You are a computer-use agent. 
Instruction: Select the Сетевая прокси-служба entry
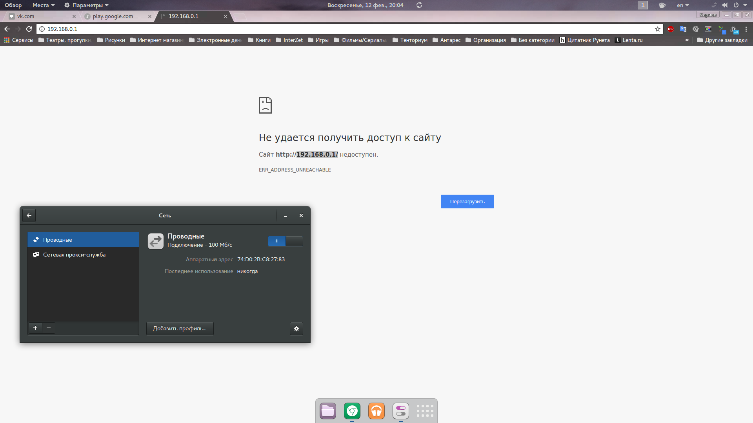[75, 255]
